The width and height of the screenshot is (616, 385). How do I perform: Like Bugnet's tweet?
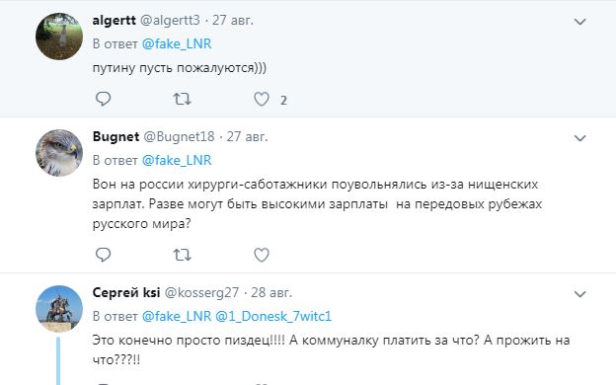(262, 255)
